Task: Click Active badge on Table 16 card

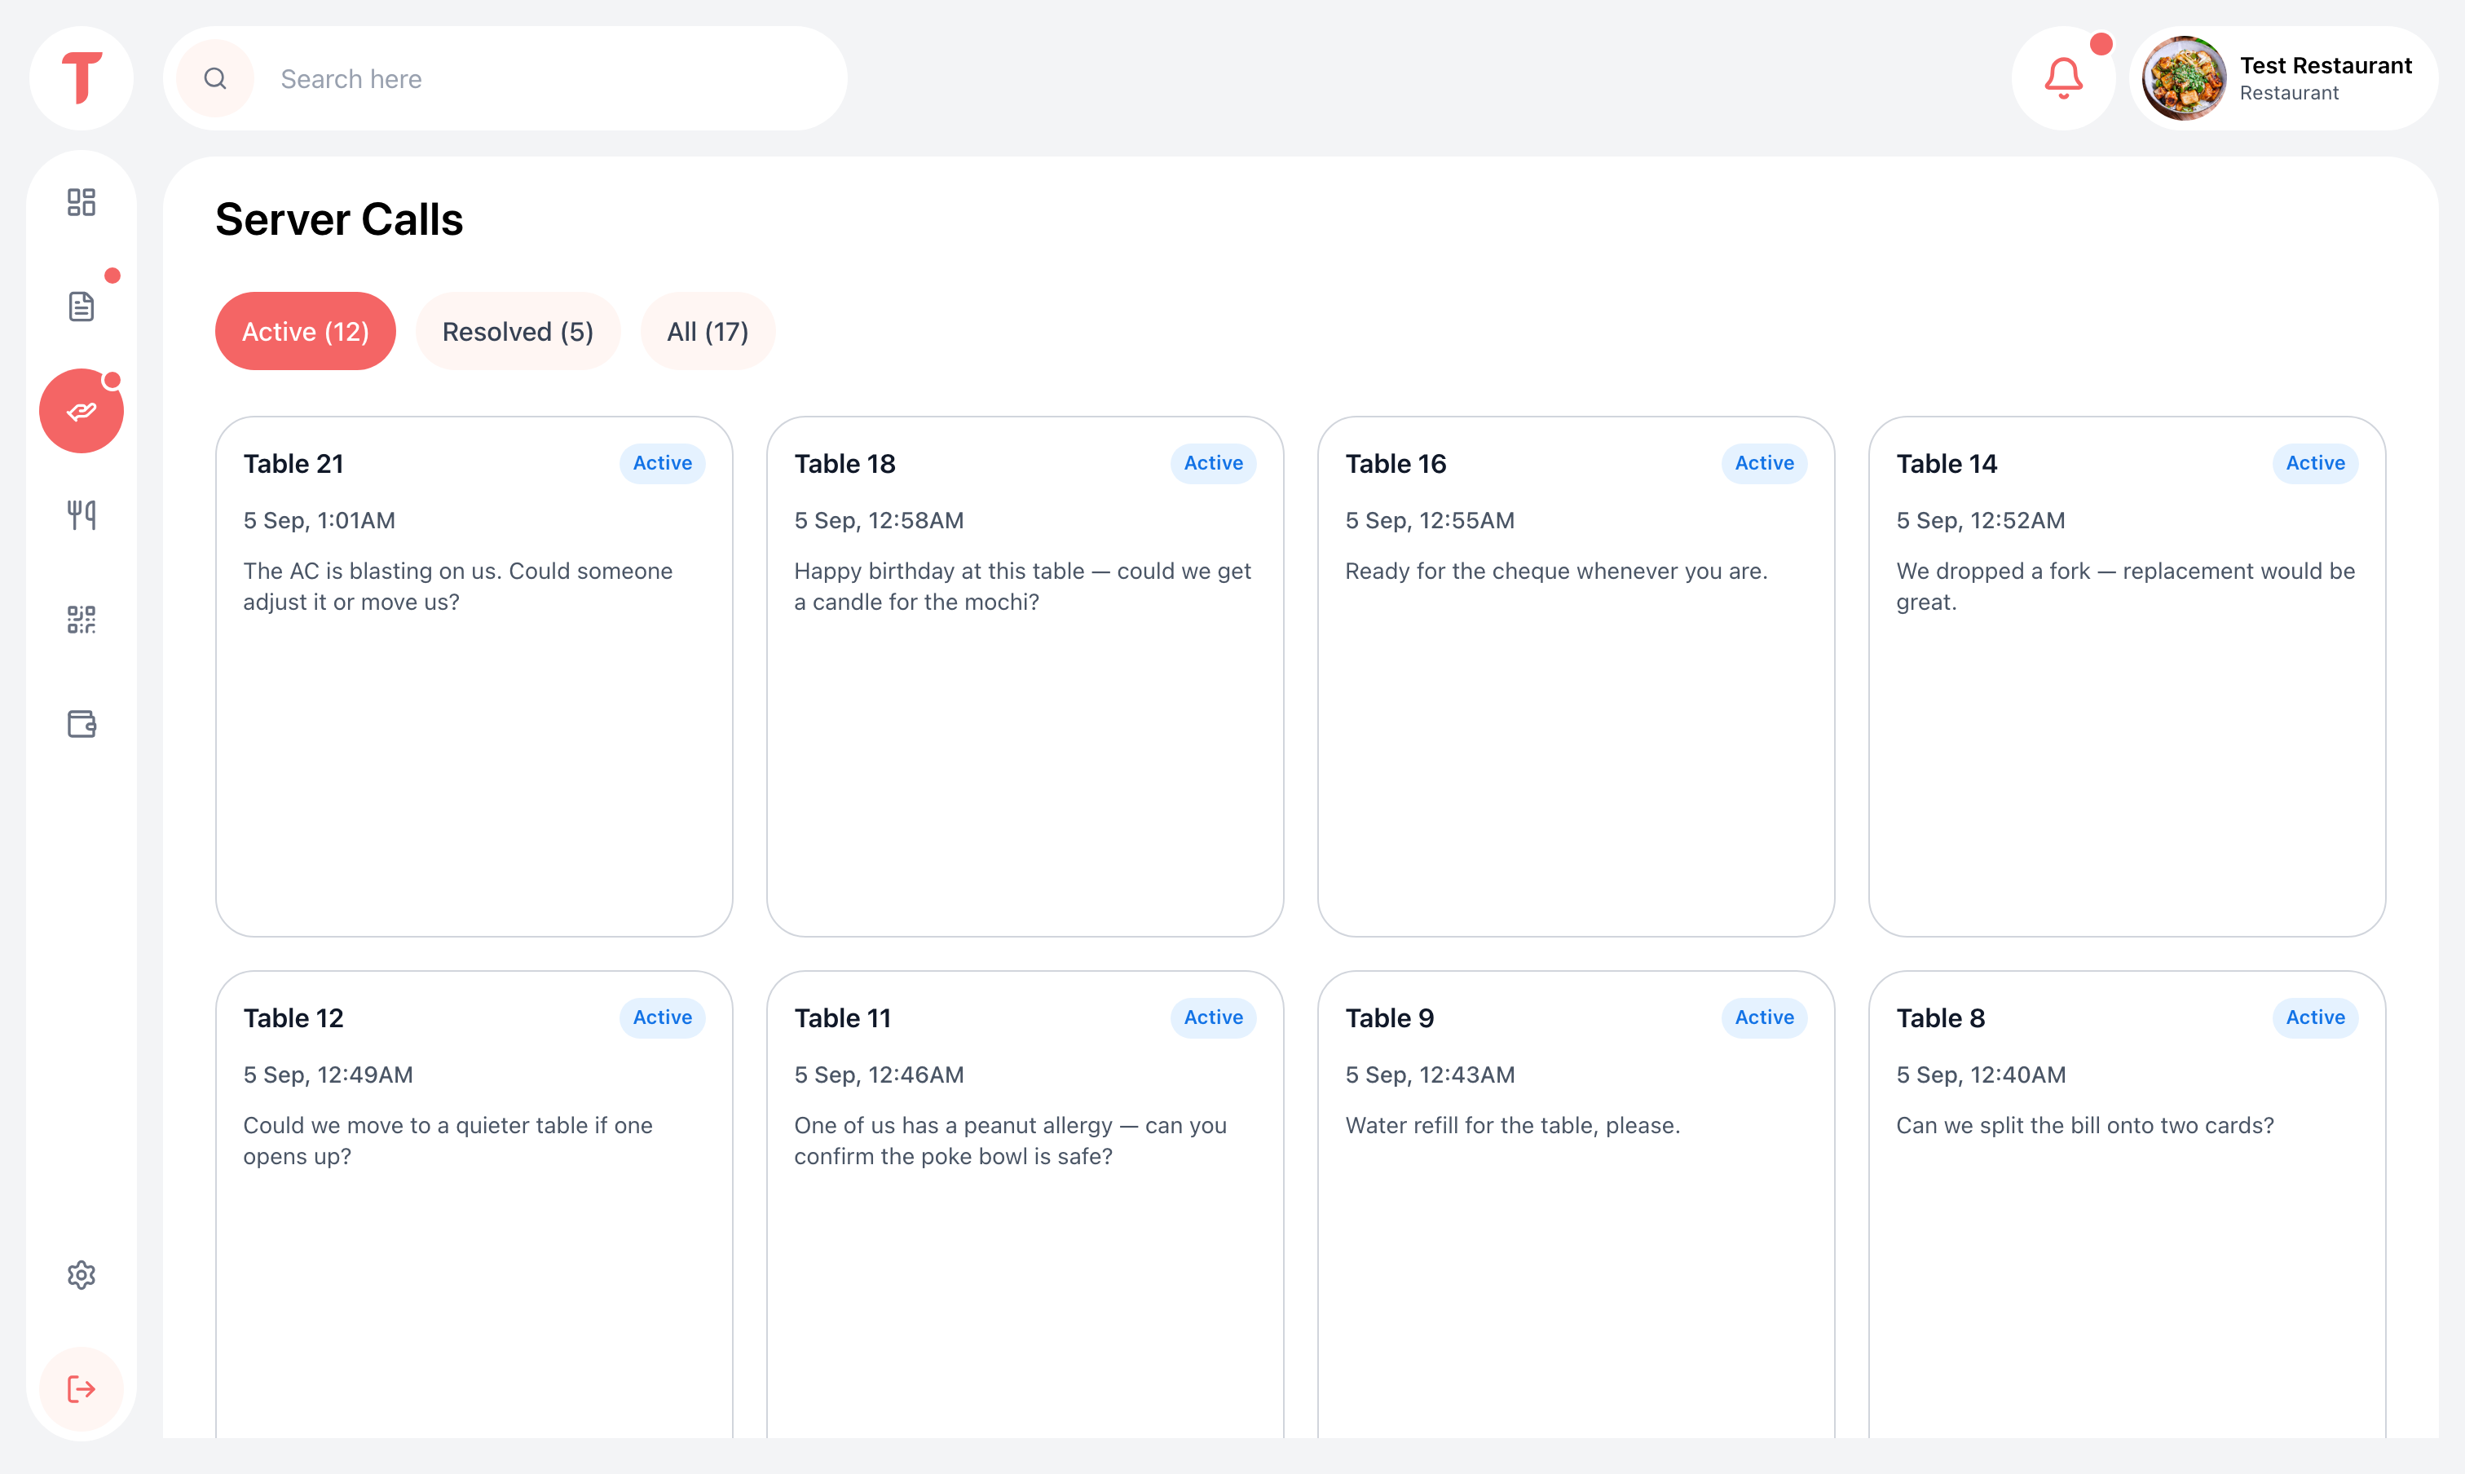Action: (x=1765, y=464)
